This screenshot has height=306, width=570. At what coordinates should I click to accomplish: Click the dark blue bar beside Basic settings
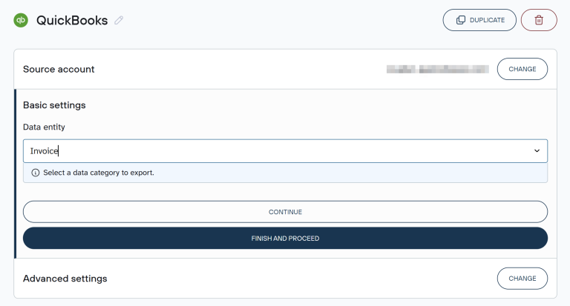[x=15, y=174]
